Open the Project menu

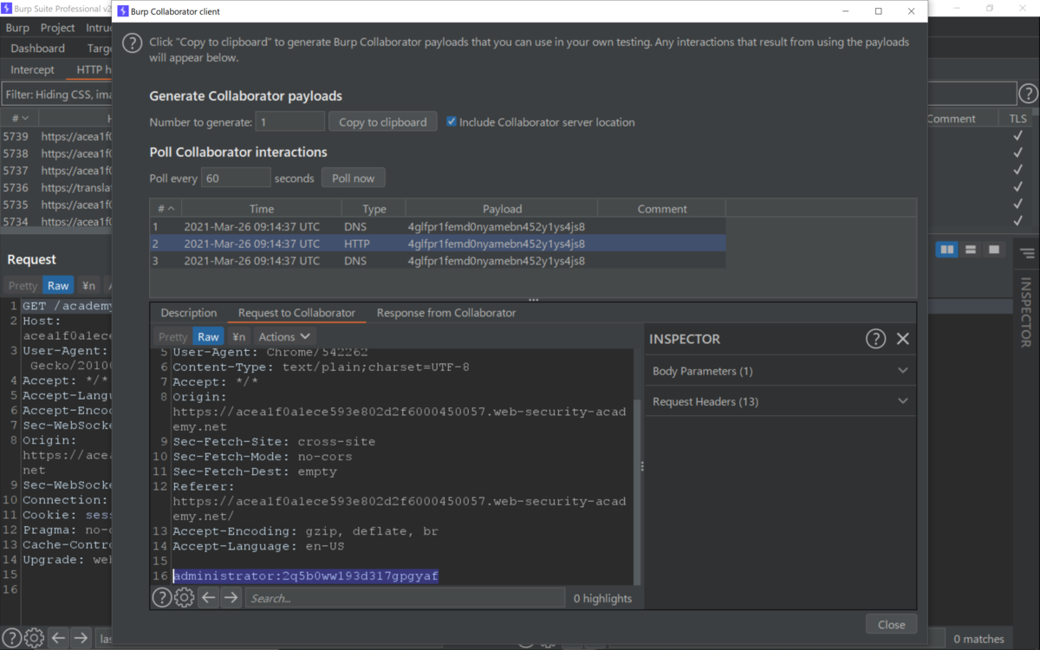click(x=58, y=28)
